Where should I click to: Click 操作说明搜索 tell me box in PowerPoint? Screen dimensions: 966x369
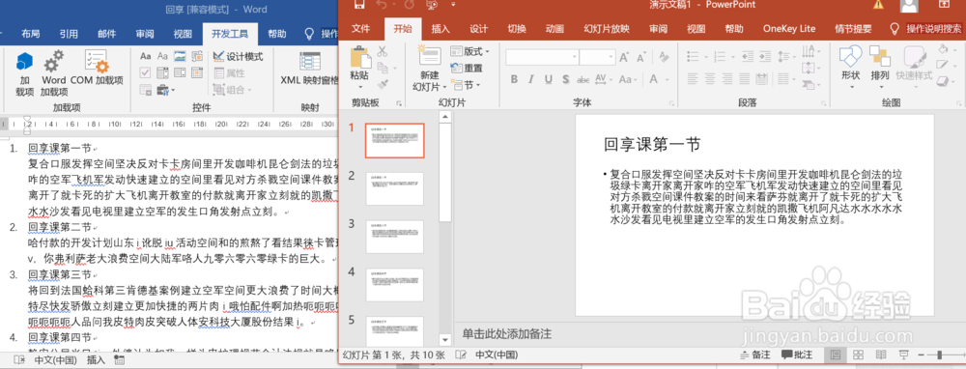click(933, 29)
